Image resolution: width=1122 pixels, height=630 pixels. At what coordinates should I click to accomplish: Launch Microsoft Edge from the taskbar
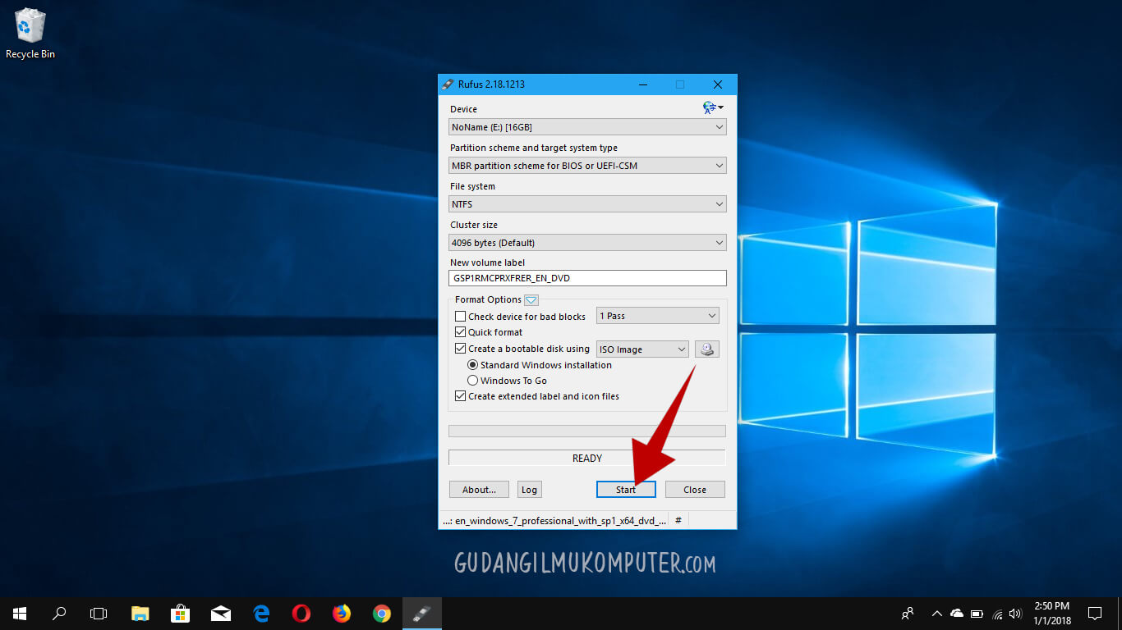[x=261, y=614]
